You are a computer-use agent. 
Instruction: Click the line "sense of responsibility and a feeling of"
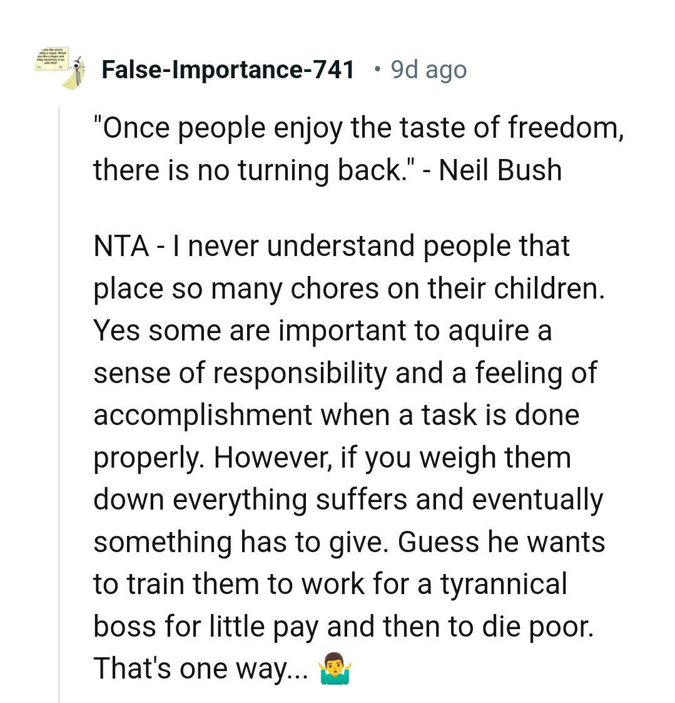345,373
